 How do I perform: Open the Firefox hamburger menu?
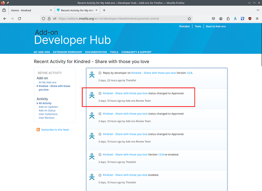coord(257,19)
